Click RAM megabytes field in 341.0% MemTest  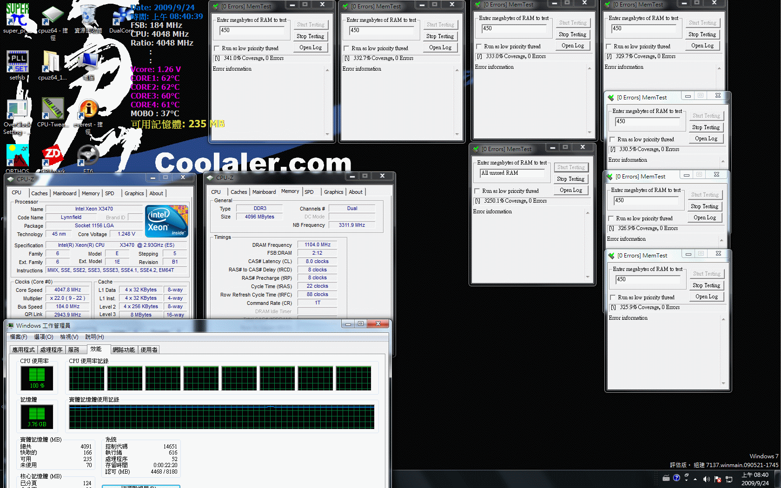(x=252, y=31)
